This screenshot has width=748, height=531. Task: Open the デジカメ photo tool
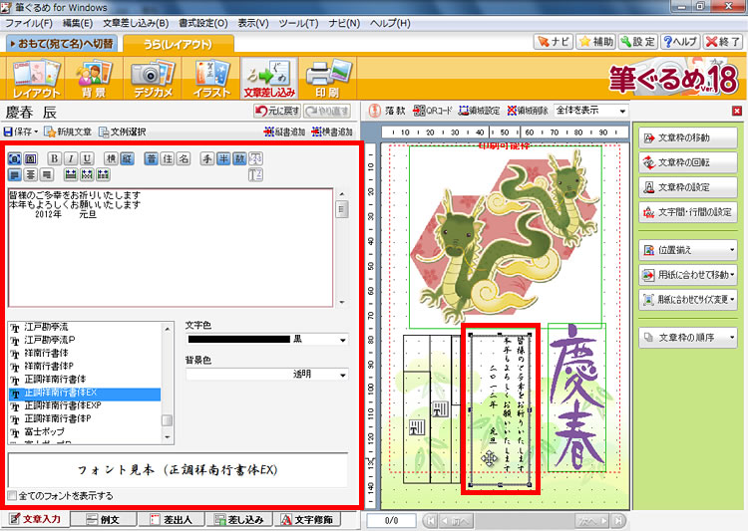[153, 79]
